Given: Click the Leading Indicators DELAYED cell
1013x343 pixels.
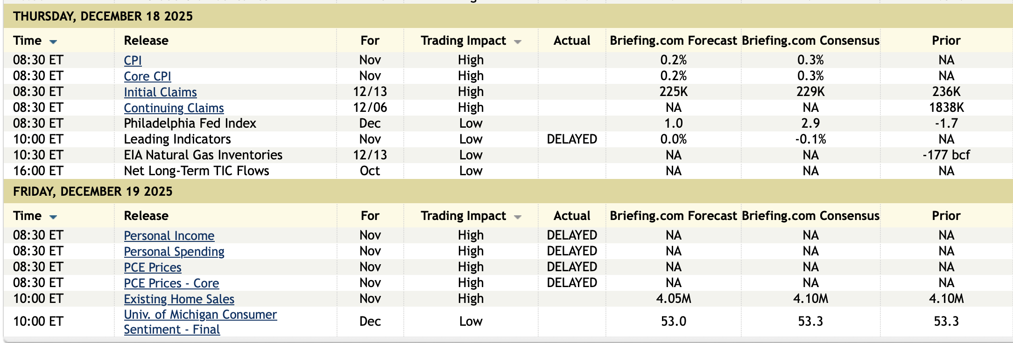Looking at the screenshot, I should pos(572,139).
